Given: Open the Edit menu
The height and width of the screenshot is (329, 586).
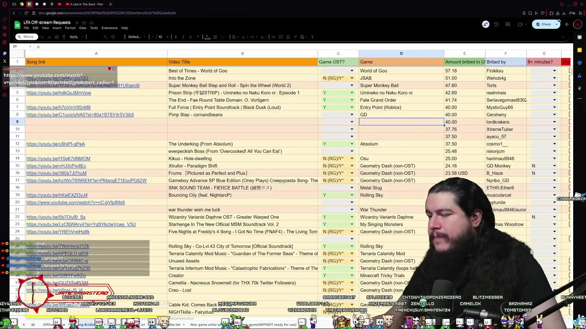Looking at the screenshot, I should point(35,28).
